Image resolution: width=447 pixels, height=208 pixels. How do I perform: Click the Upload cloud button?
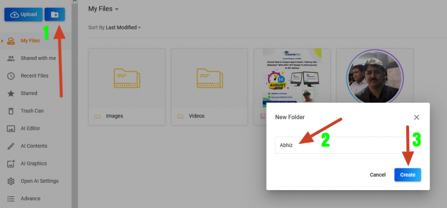pyautogui.click(x=23, y=15)
